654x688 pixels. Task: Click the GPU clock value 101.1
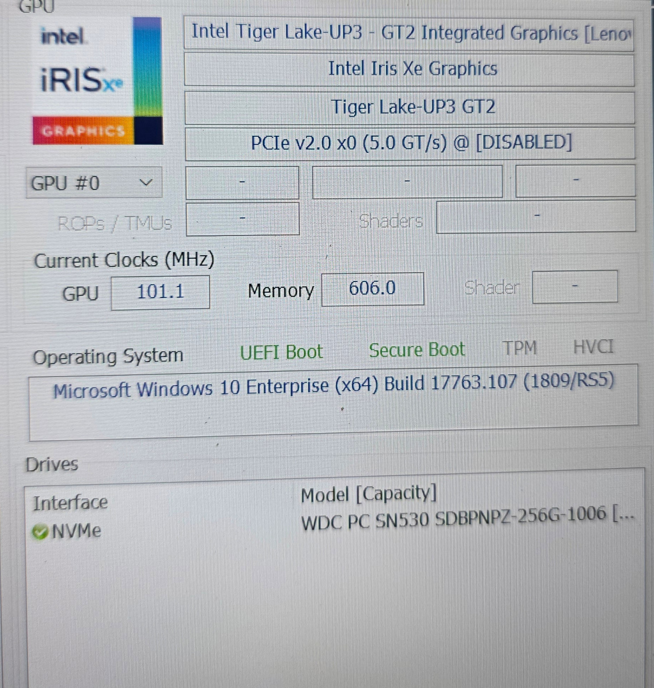[x=160, y=292]
